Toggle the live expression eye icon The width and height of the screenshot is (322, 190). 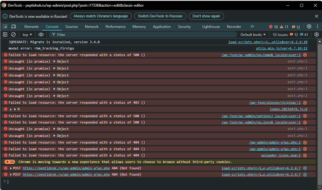click(x=41, y=34)
